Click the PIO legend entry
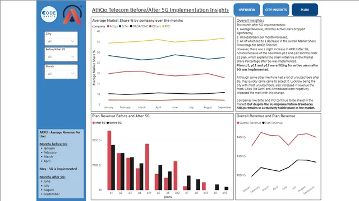 point(166,26)
